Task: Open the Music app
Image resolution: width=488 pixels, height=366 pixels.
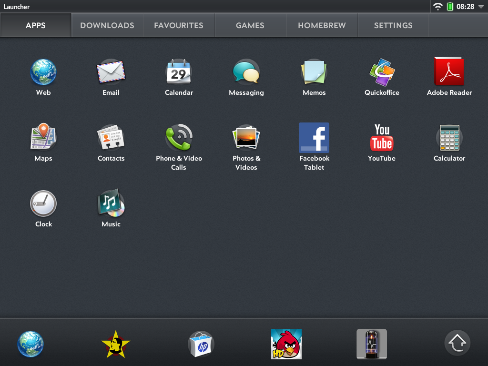Action: pyautogui.click(x=111, y=203)
